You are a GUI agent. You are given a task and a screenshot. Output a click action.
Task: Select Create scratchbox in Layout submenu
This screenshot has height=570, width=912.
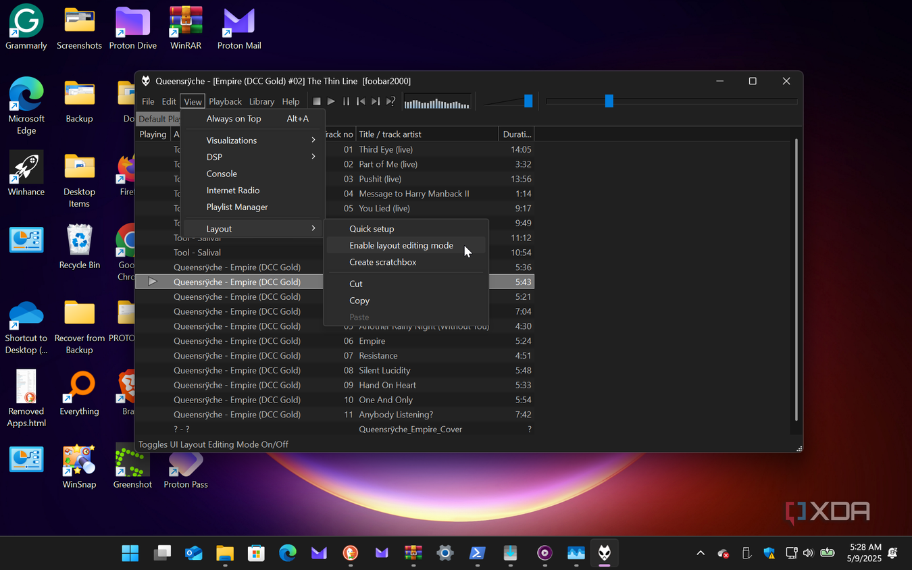tap(406, 262)
